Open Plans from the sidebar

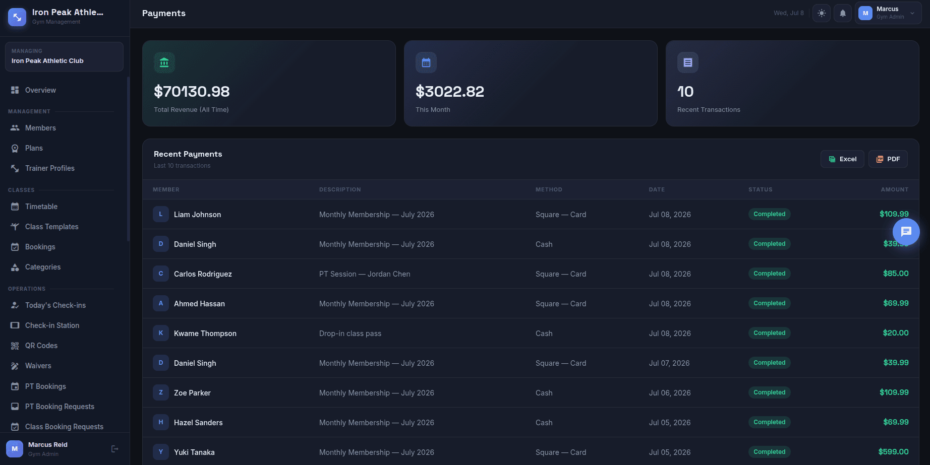[x=64, y=148]
